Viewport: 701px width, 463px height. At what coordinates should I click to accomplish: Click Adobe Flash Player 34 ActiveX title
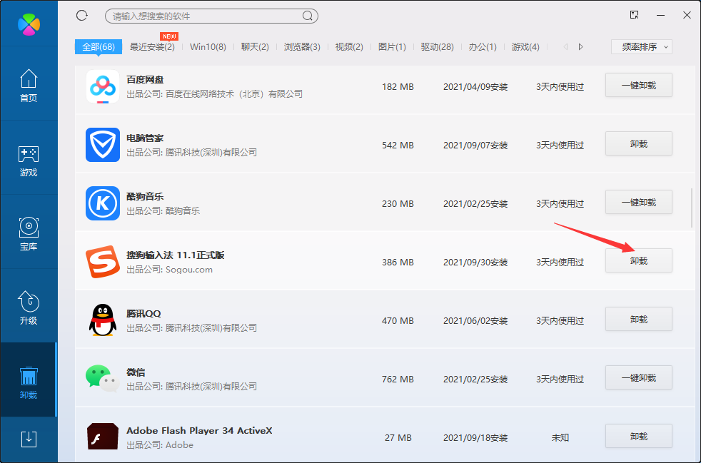pos(199,431)
